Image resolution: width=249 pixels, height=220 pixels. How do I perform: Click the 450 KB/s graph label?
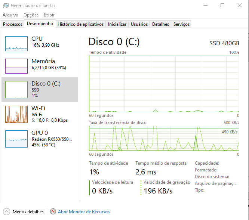click(x=230, y=132)
